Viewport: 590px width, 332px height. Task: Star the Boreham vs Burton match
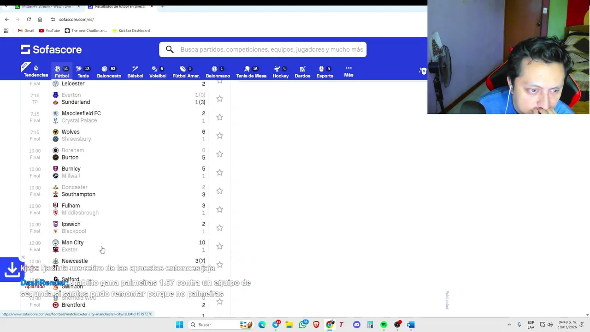coord(219,154)
